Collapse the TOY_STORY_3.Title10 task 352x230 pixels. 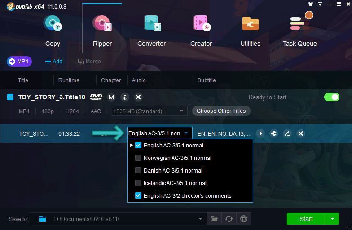click(x=10, y=97)
